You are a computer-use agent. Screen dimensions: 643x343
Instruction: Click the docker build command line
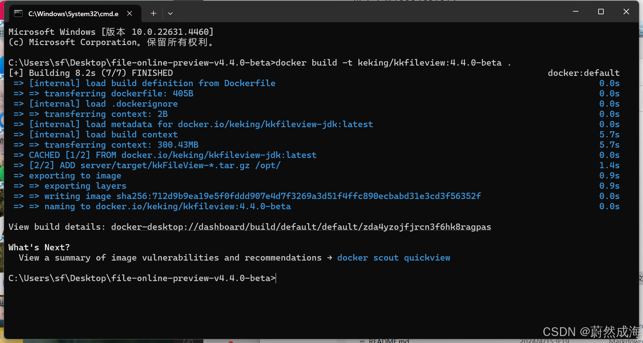(260, 63)
